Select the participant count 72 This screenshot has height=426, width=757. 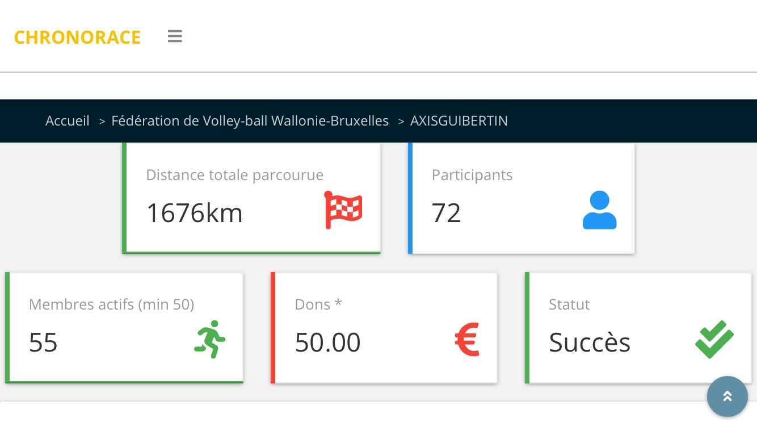(x=446, y=213)
